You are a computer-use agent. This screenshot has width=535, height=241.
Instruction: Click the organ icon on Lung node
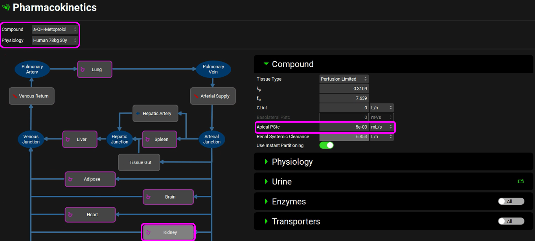[83, 70]
